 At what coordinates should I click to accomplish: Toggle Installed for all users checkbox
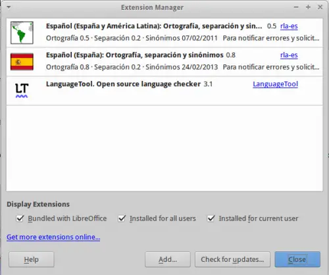pos(122,218)
